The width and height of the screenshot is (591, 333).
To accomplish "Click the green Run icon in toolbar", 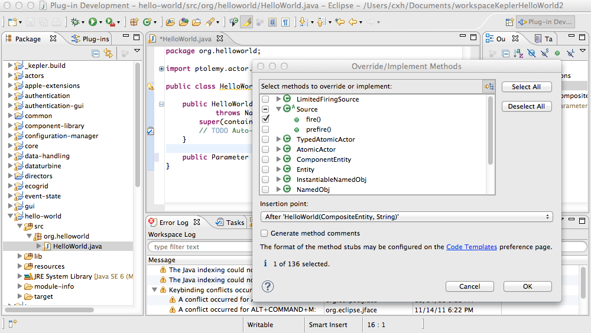I will [92, 22].
